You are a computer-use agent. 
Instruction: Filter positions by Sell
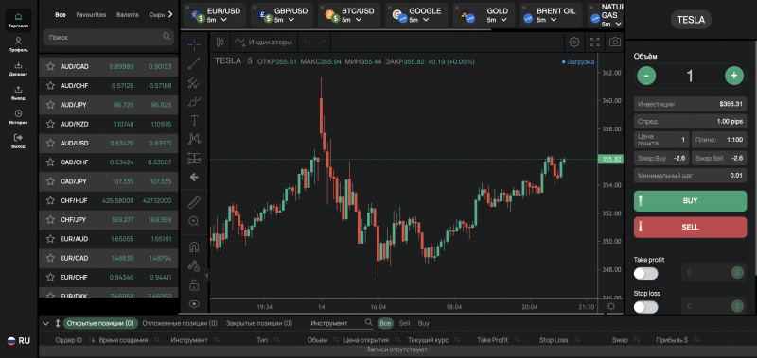405,323
